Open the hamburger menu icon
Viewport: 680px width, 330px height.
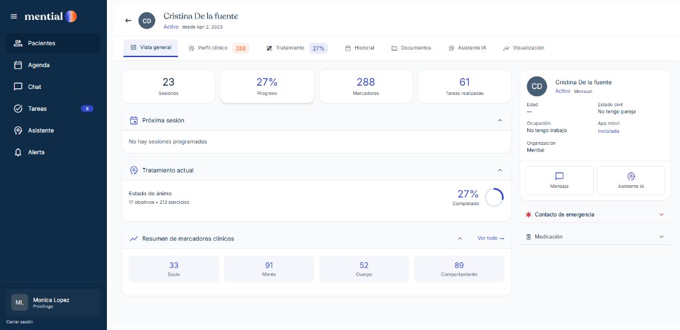[14, 17]
